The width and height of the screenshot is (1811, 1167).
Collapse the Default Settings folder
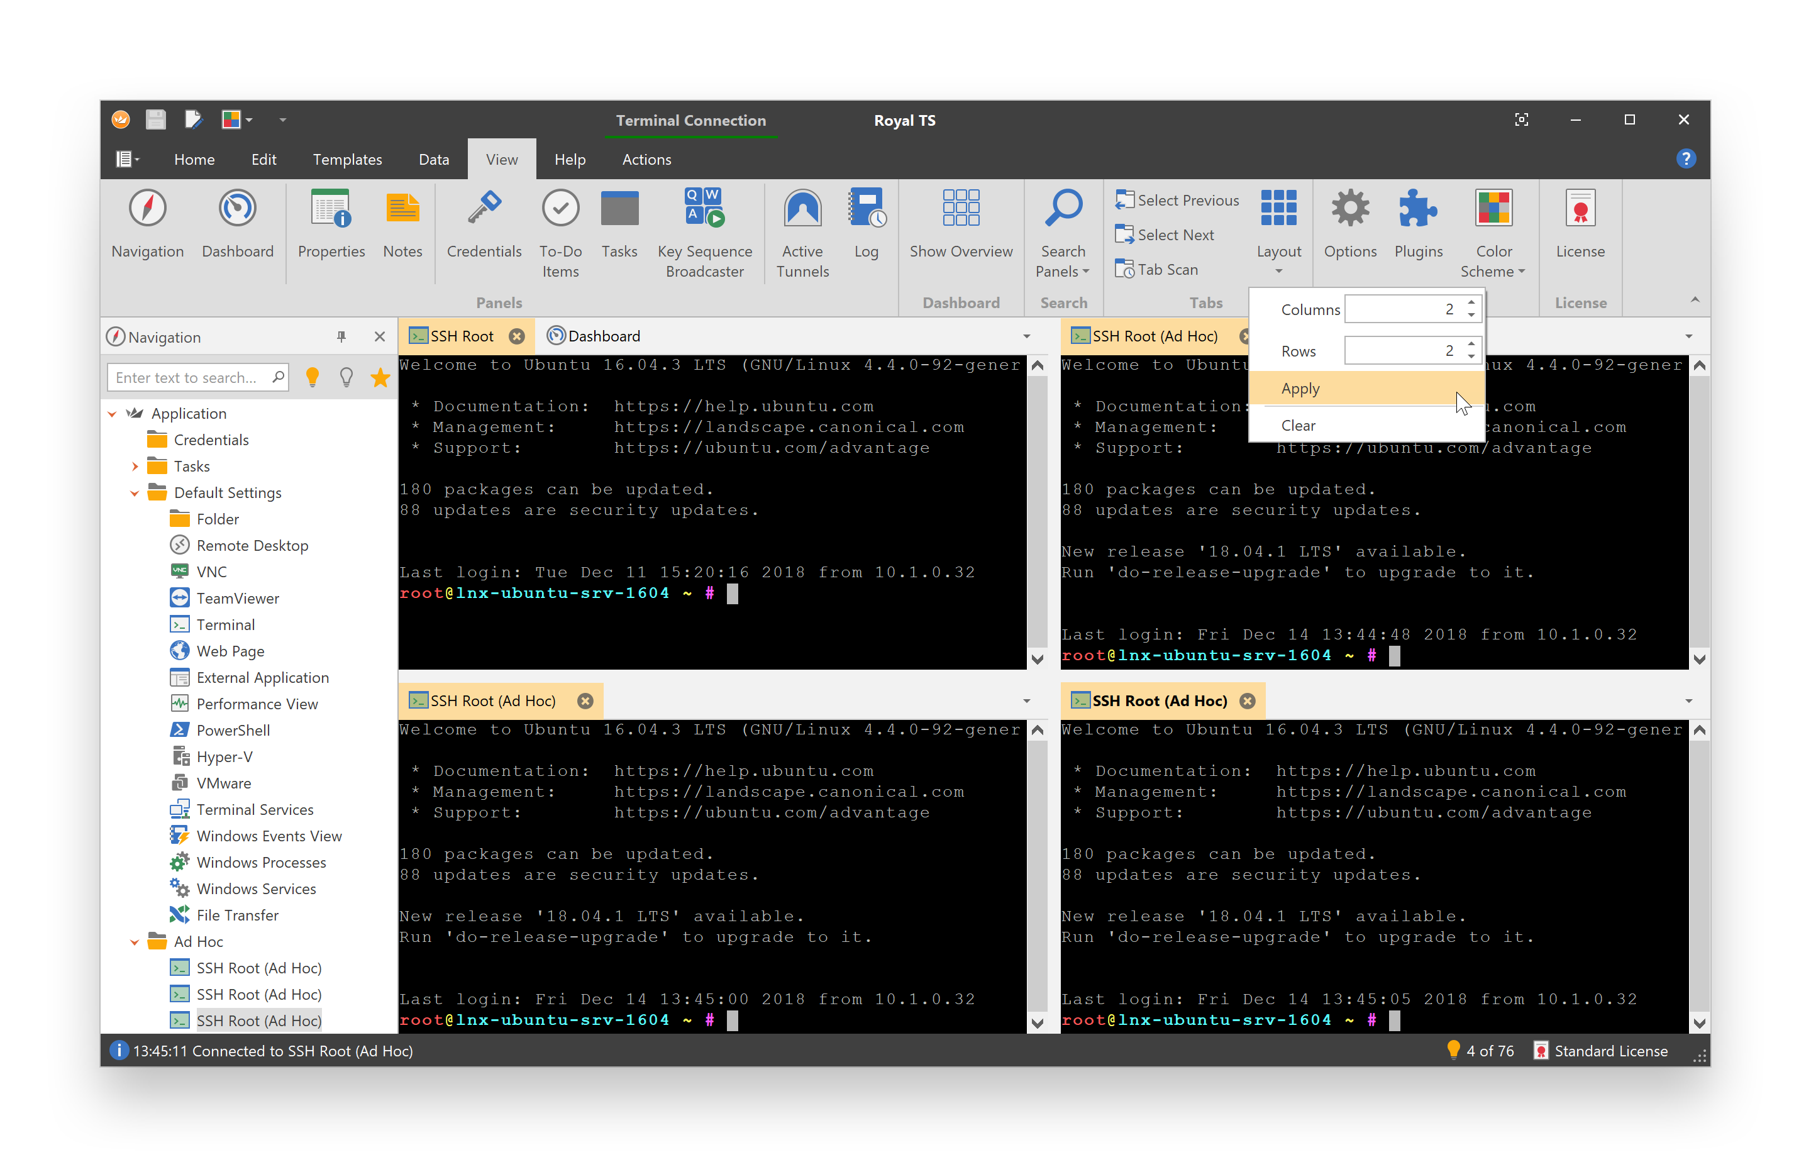click(x=135, y=494)
